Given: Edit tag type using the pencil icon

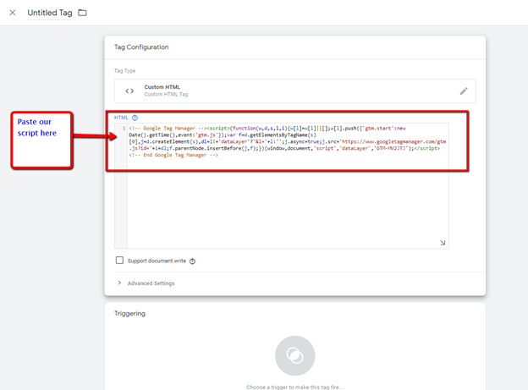Looking at the screenshot, I should [x=464, y=91].
